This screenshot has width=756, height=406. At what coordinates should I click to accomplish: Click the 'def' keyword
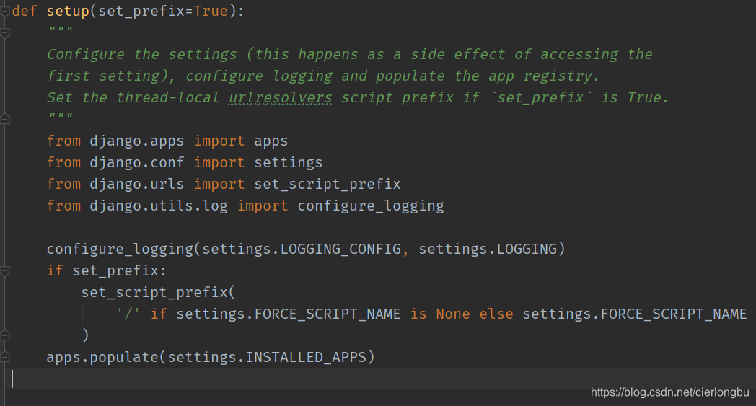point(24,11)
